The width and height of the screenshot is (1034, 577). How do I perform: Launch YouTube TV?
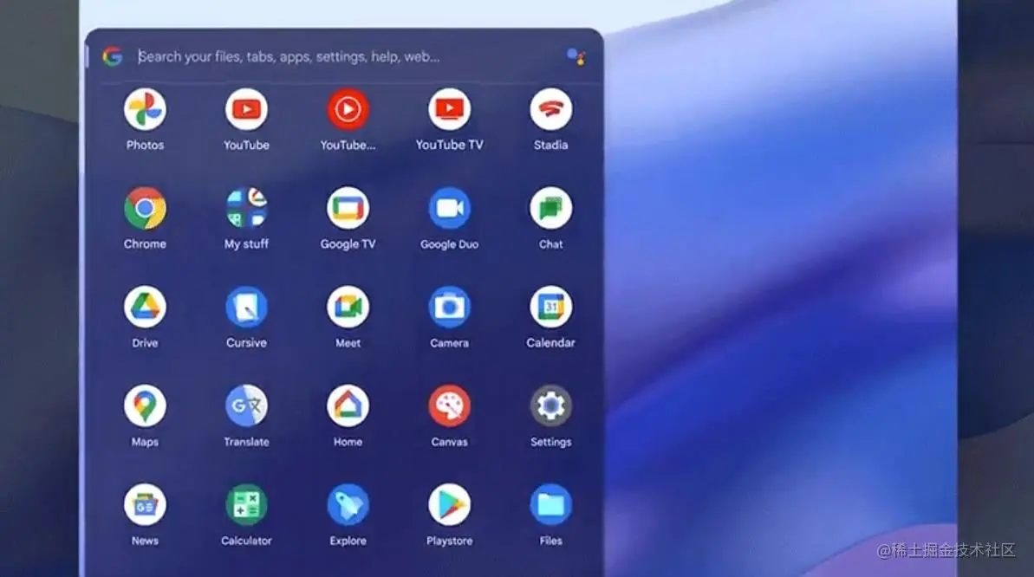pyautogui.click(x=449, y=109)
